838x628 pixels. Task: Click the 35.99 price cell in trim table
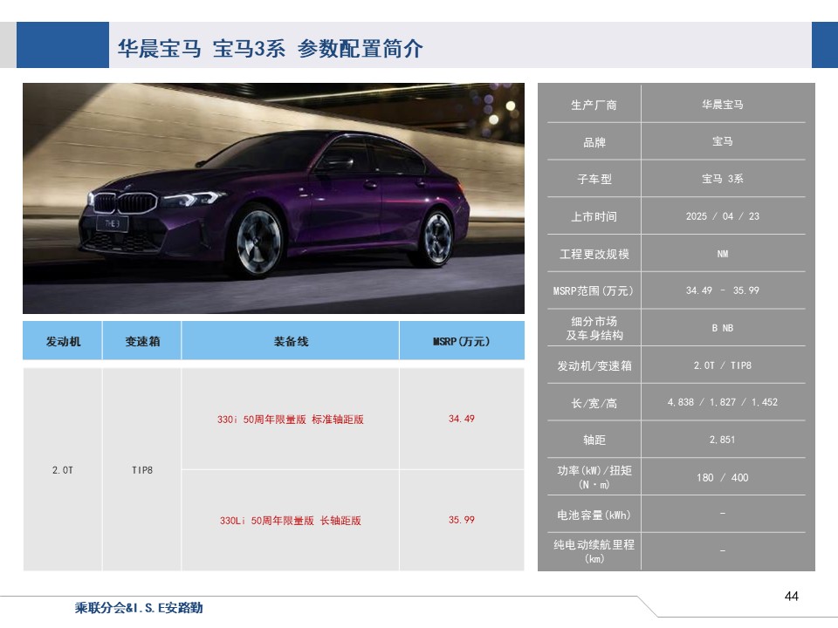(462, 520)
